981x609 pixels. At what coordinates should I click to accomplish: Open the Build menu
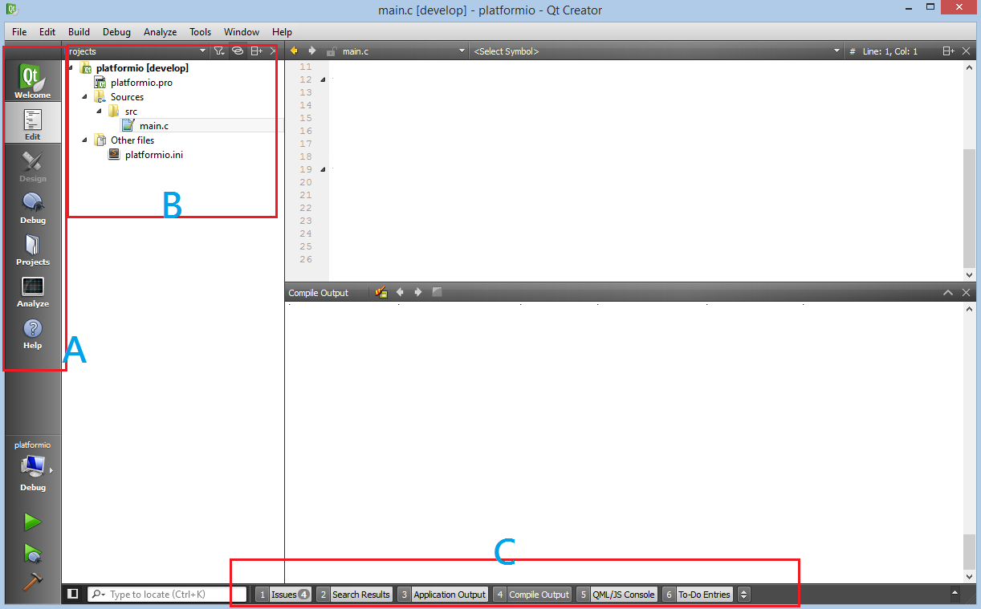[x=79, y=32]
